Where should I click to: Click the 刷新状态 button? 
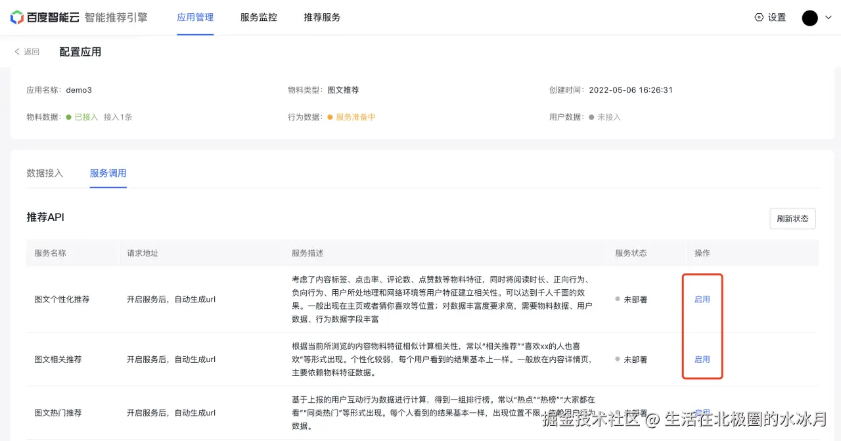792,219
